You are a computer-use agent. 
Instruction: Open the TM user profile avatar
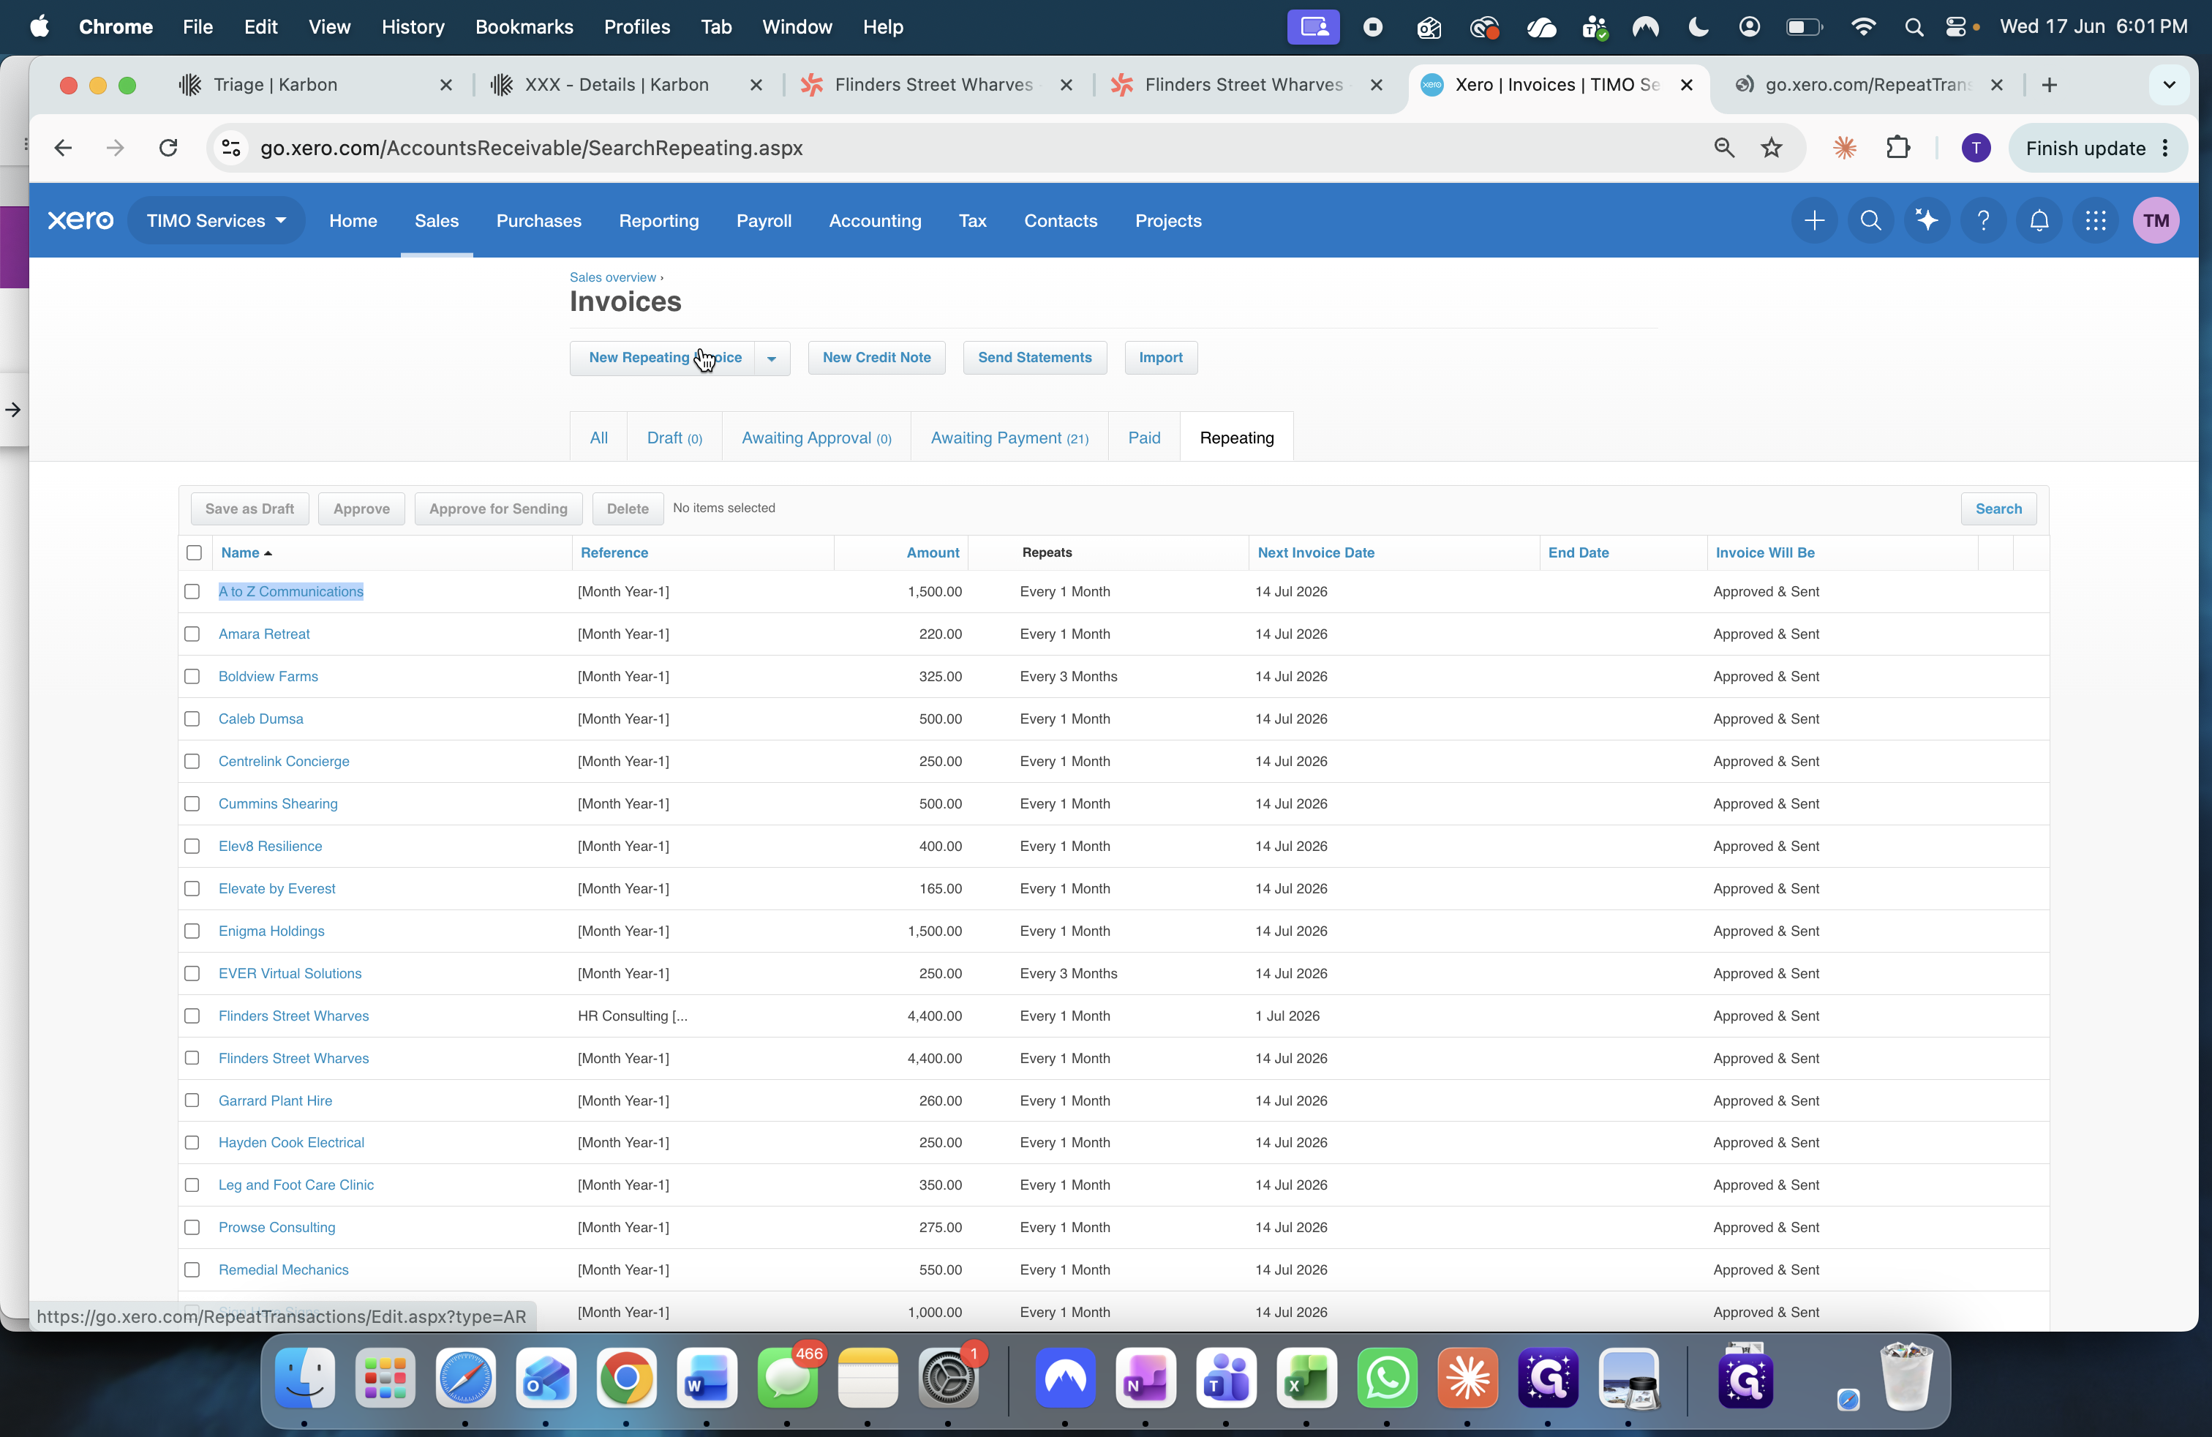[x=2155, y=220]
